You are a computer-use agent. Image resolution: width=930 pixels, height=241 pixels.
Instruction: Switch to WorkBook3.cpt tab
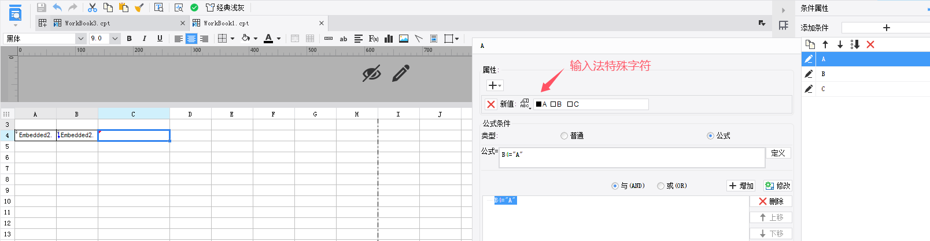point(87,23)
